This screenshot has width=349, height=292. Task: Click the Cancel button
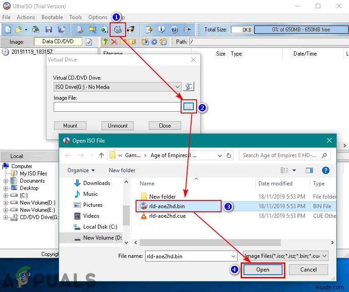(x=308, y=270)
